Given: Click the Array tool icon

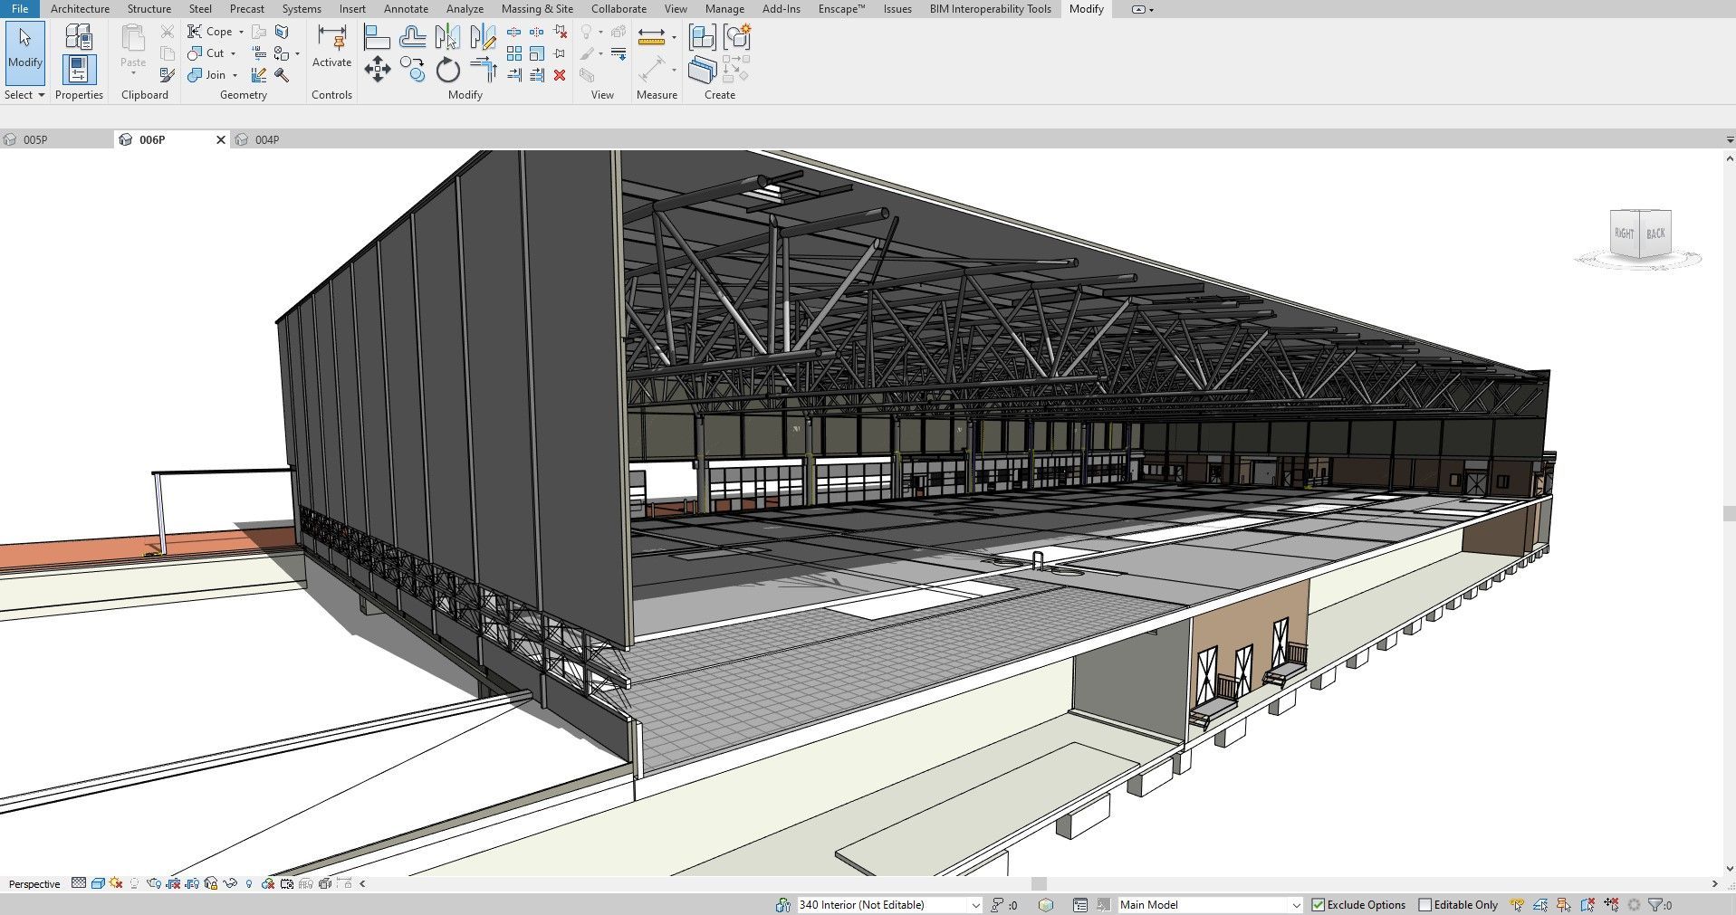Looking at the screenshot, I should pyautogui.click(x=514, y=54).
